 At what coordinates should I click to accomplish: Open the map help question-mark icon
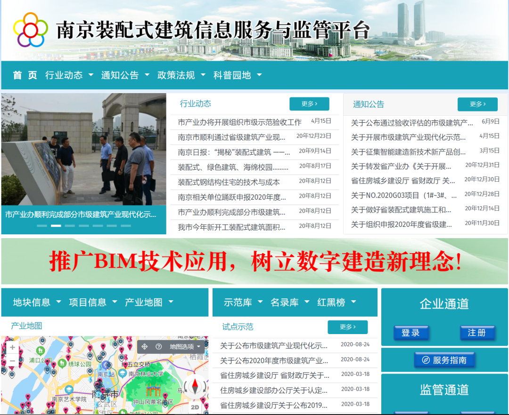[x=159, y=347]
